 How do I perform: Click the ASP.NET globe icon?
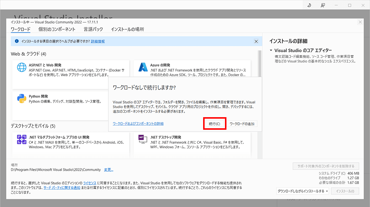pos(22,67)
